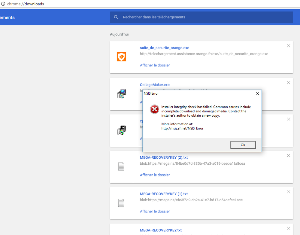Click the 'Aujourd'hui' date heading

pyautogui.click(x=119, y=34)
